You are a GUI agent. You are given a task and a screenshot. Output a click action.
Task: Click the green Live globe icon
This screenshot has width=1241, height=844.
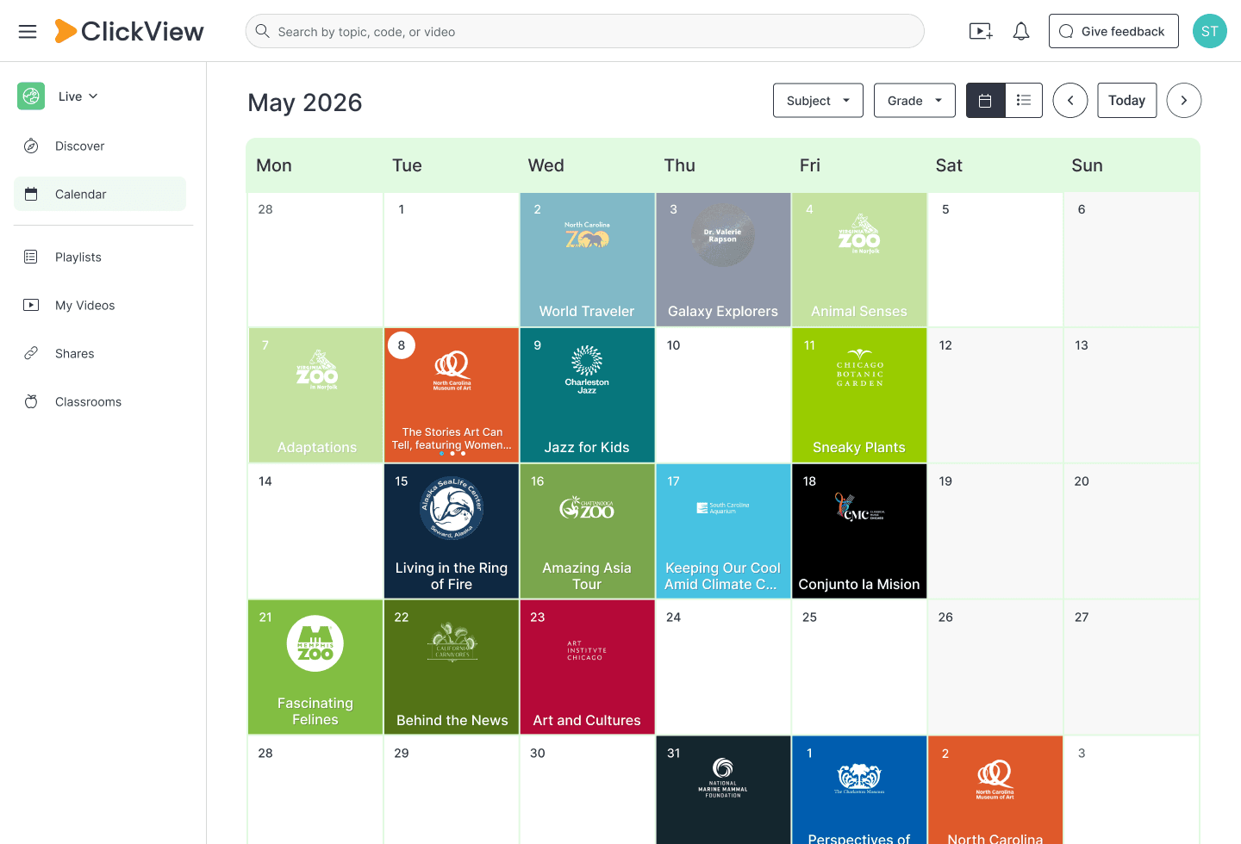[x=31, y=96]
